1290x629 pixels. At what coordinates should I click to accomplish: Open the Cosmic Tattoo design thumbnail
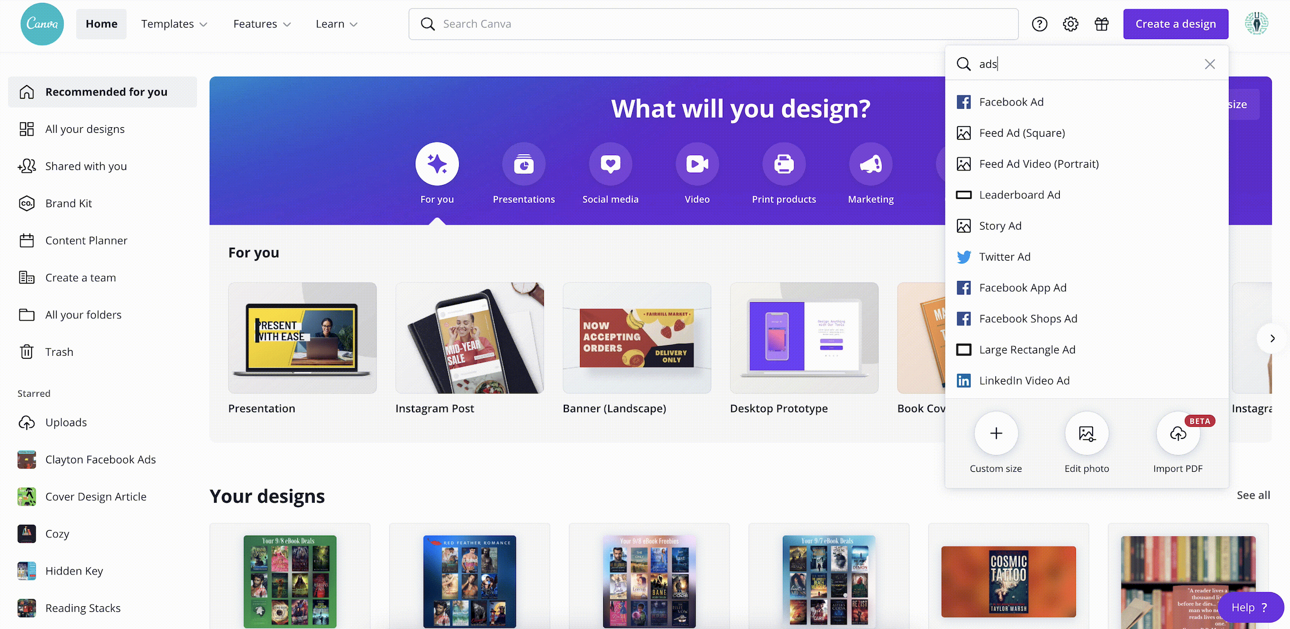pos(1008,581)
